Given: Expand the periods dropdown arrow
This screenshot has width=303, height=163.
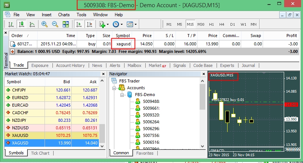Looking at the screenshot, I should (x=122, y=24).
